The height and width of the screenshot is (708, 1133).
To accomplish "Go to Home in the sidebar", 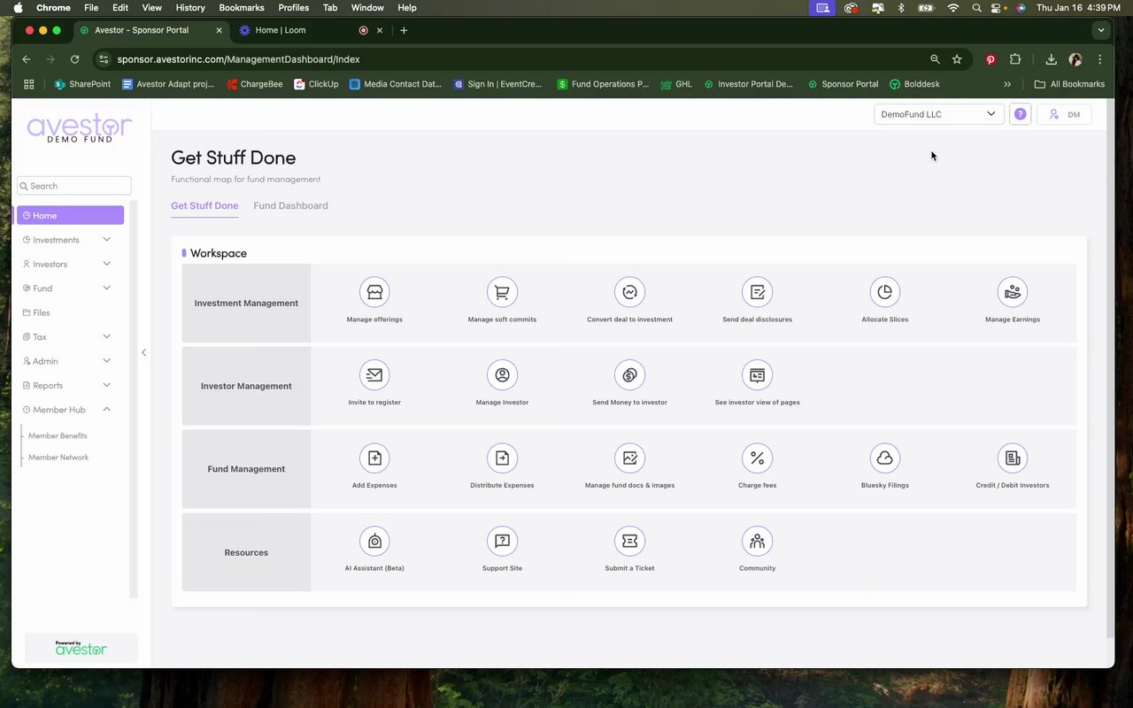I will 70,215.
